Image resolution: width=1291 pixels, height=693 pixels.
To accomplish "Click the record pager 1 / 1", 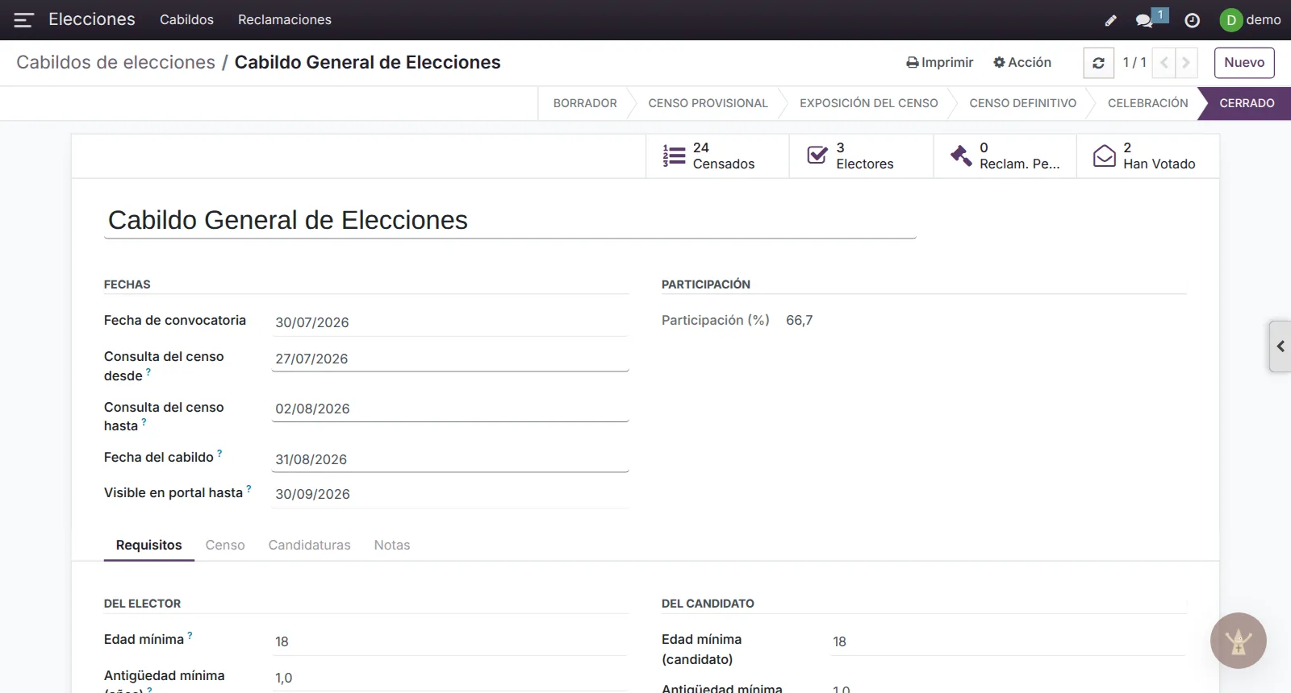I will click(x=1134, y=63).
